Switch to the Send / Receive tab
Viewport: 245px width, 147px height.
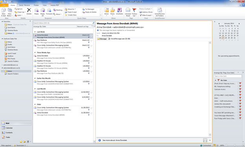click(x=24, y=5)
